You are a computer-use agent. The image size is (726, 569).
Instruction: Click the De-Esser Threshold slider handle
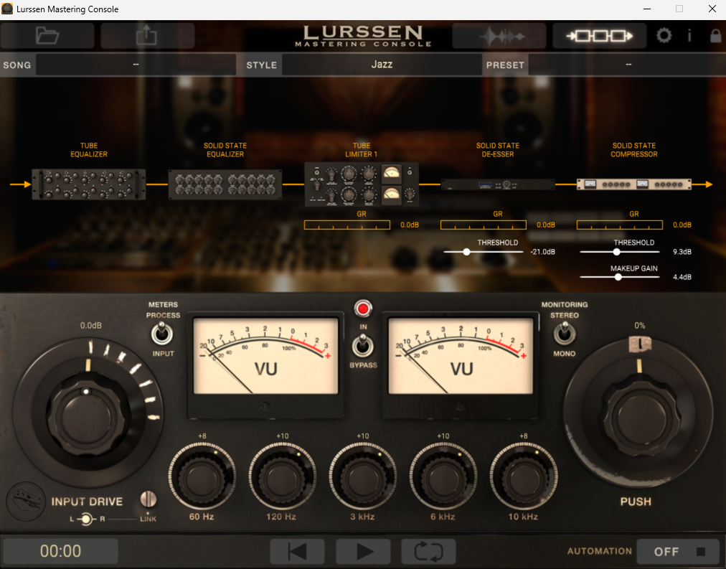tap(467, 252)
